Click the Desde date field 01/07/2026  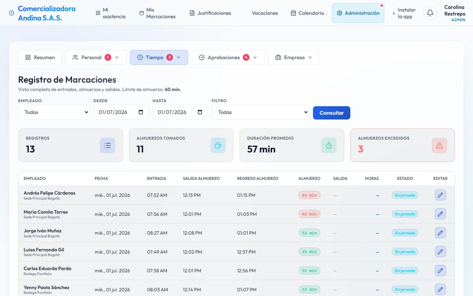pyautogui.click(x=121, y=112)
